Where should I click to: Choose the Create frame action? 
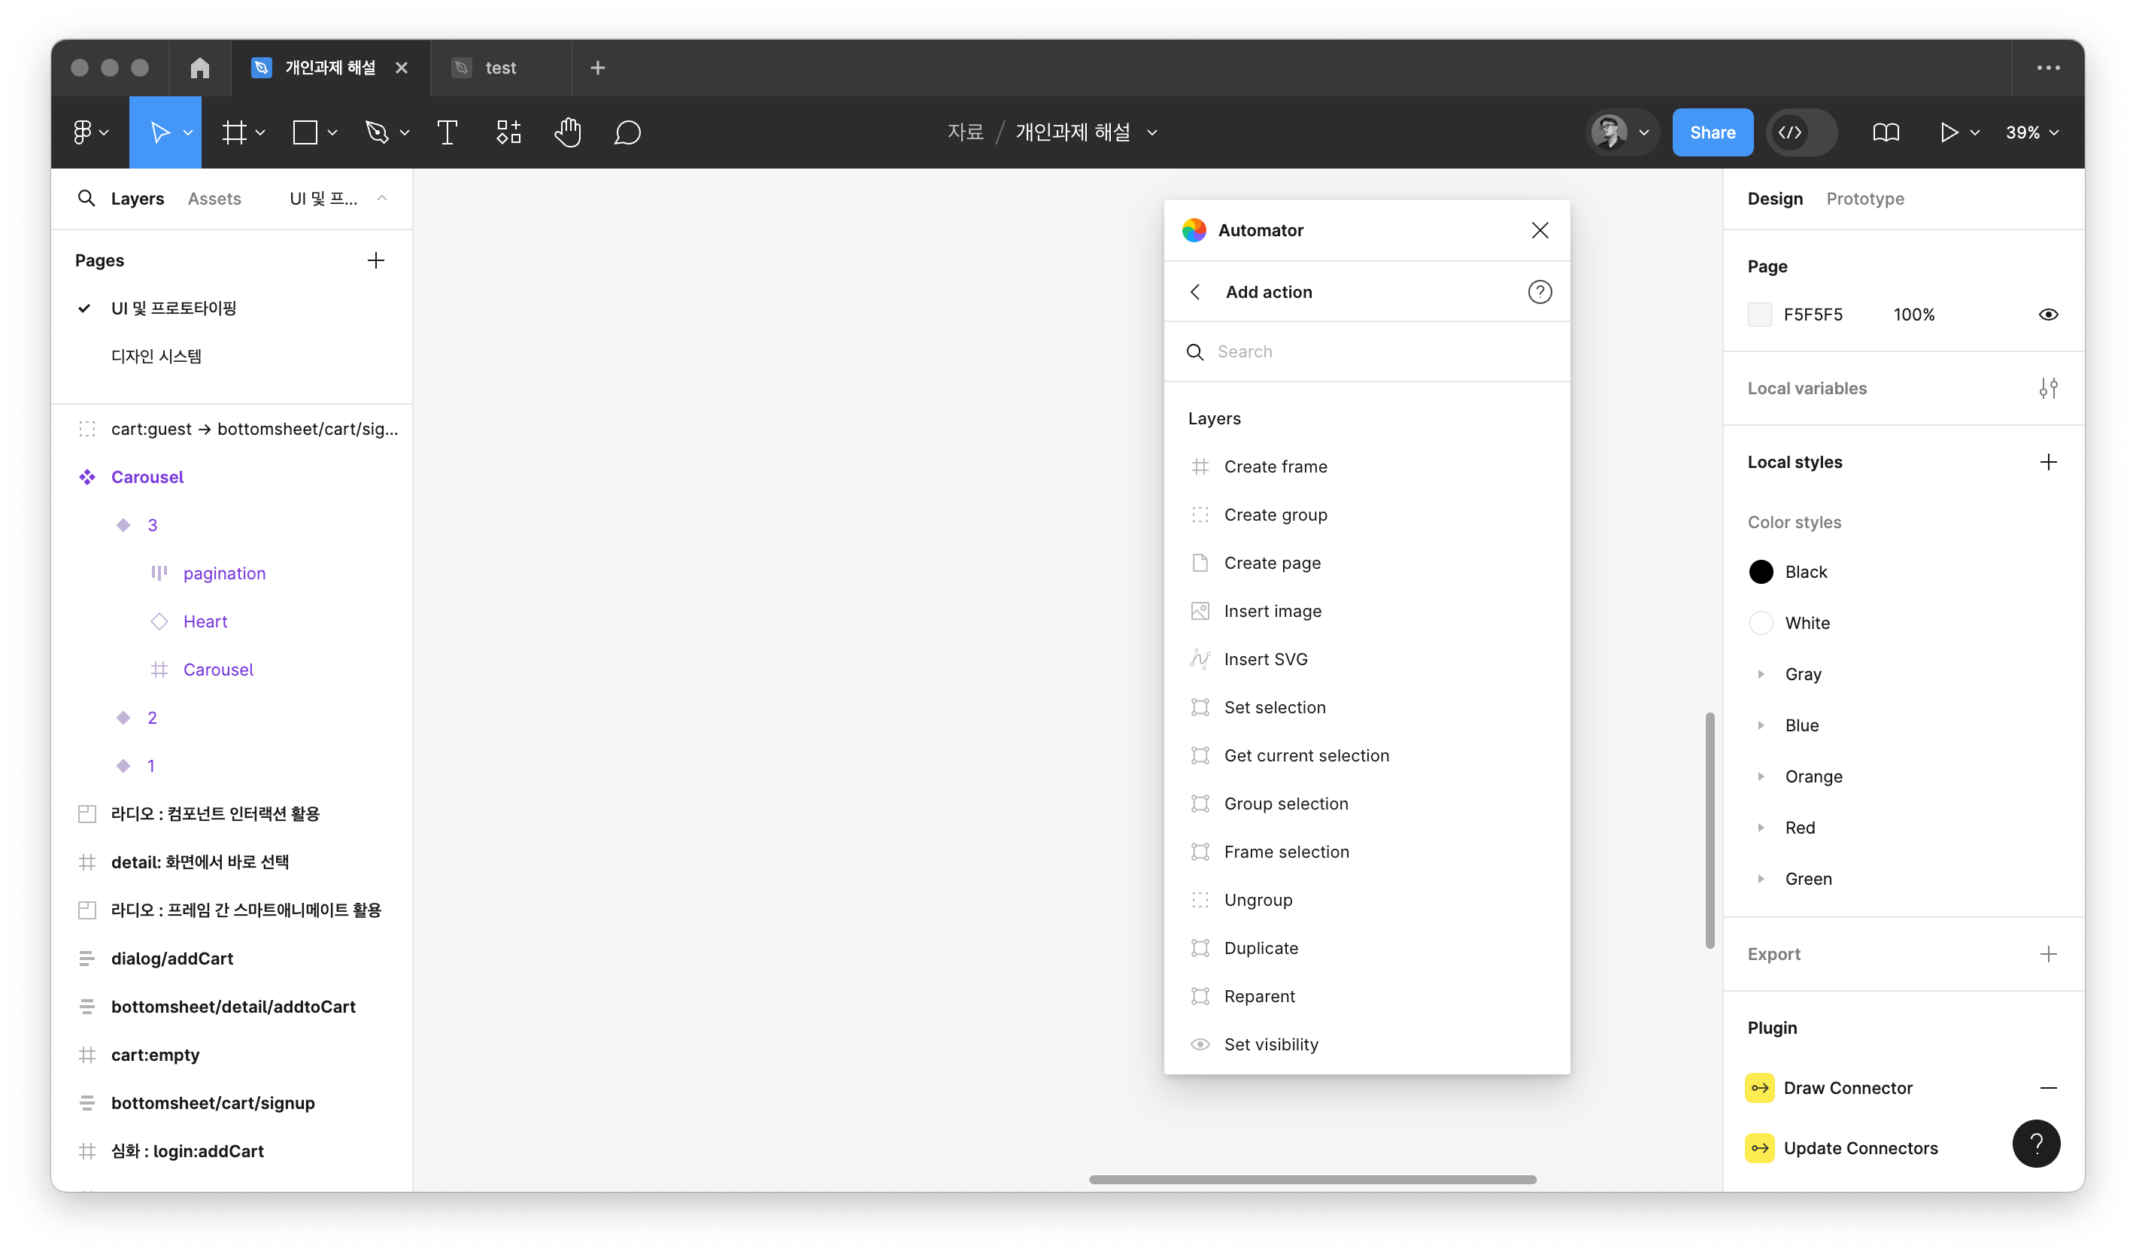pyautogui.click(x=1367, y=466)
